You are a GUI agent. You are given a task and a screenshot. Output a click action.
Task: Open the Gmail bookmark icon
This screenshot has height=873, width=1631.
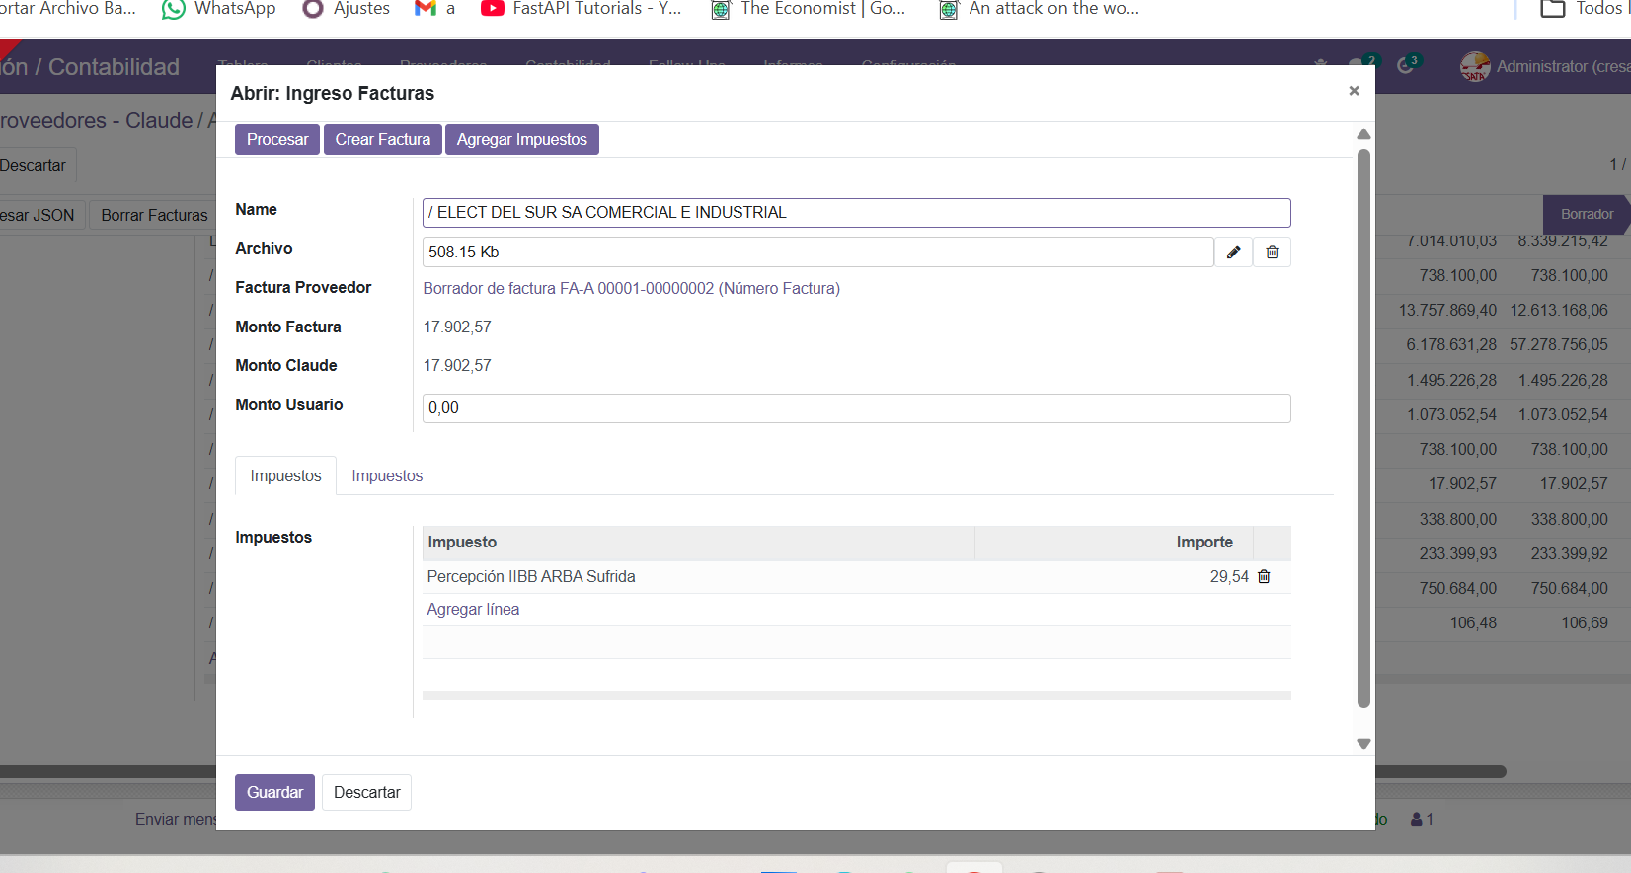pyautogui.click(x=426, y=9)
